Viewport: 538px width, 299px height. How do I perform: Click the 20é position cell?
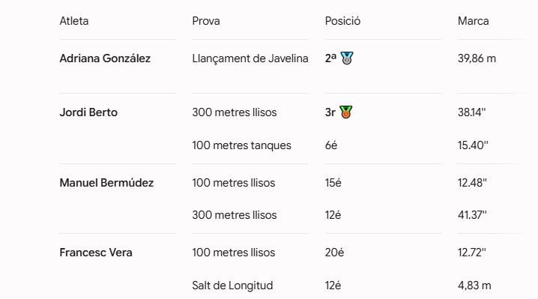point(334,253)
